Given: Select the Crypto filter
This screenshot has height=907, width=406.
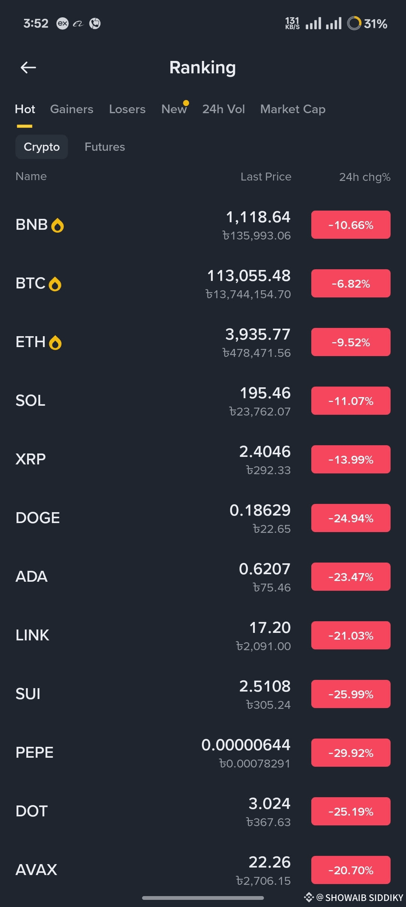Looking at the screenshot, I should coord(42,147).
